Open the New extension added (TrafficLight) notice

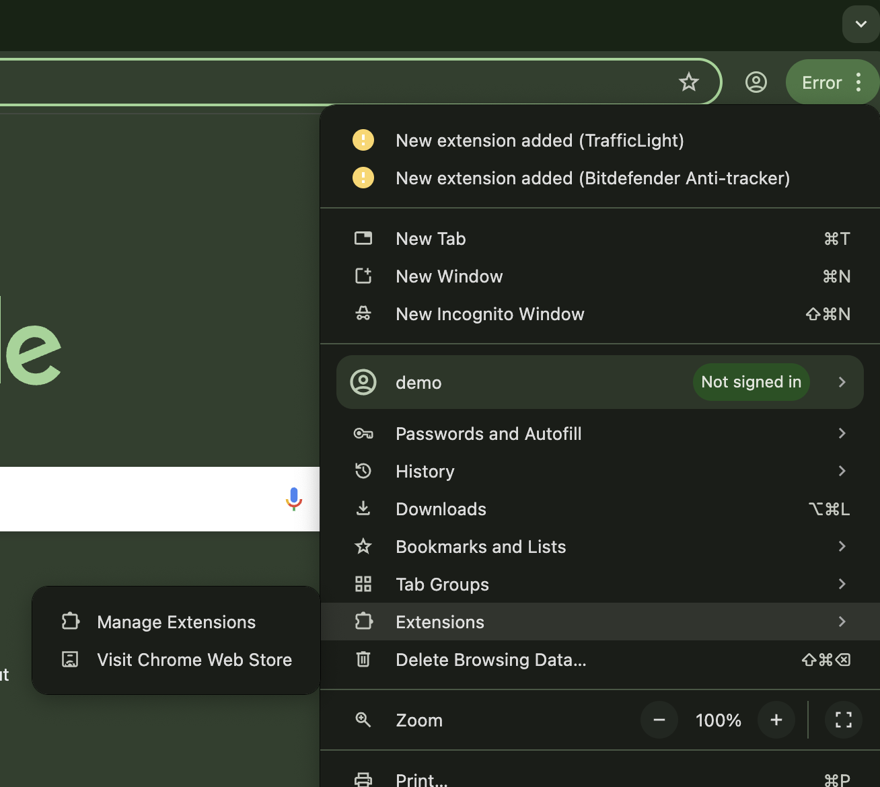point(600,141)
